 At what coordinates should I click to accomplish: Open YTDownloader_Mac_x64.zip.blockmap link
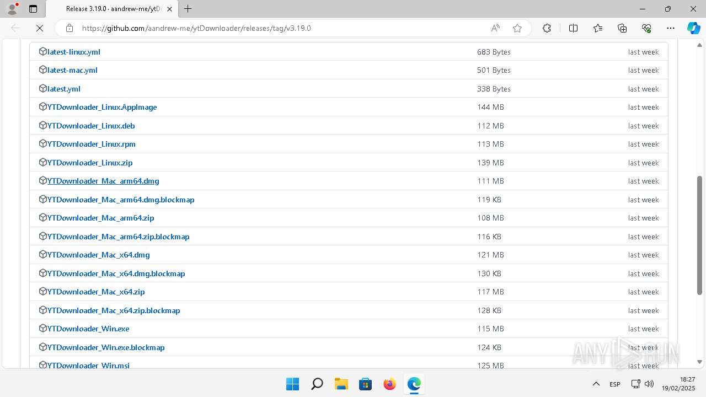(x=114, y=310)
